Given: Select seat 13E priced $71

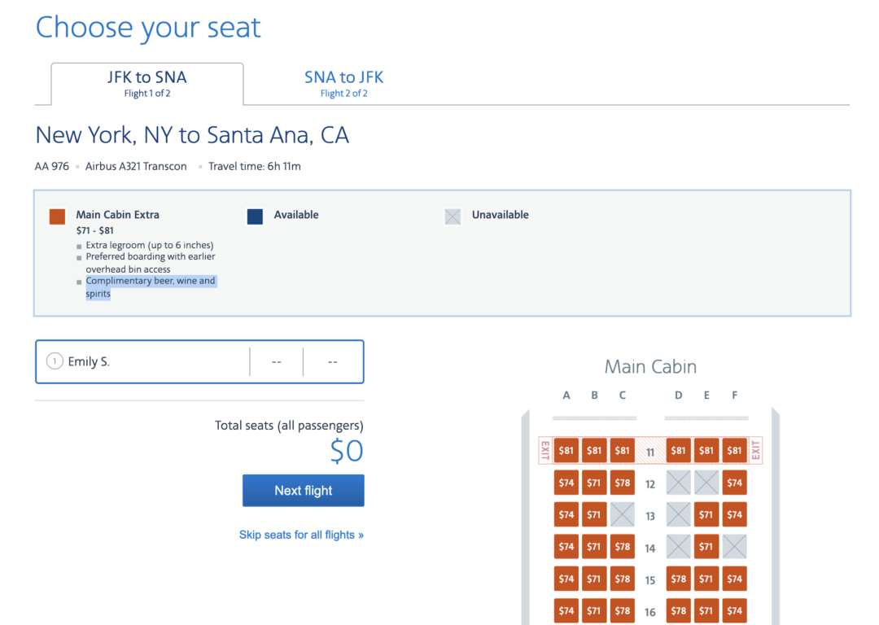Looking at the screenshot, I should 706,514.
